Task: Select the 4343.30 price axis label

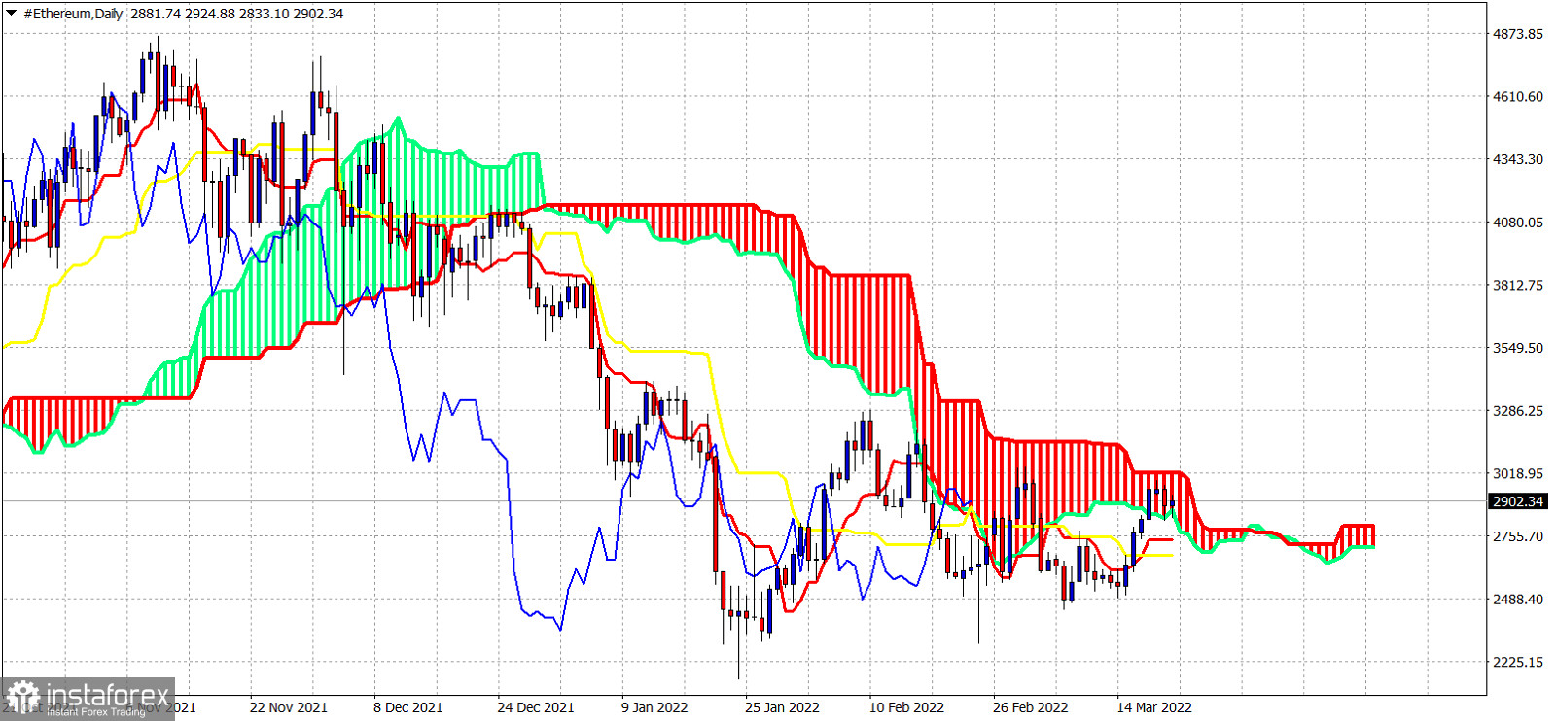Action: tap(1518, 159)
